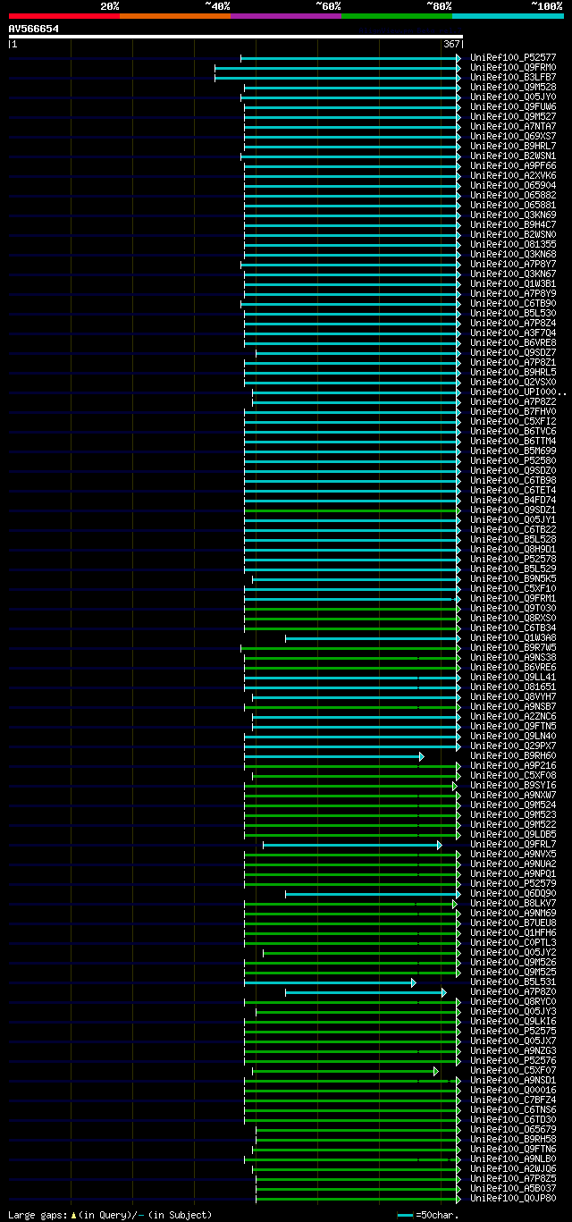
Task: Select hit label UniRef100_O81355
Action: point(513,244)
